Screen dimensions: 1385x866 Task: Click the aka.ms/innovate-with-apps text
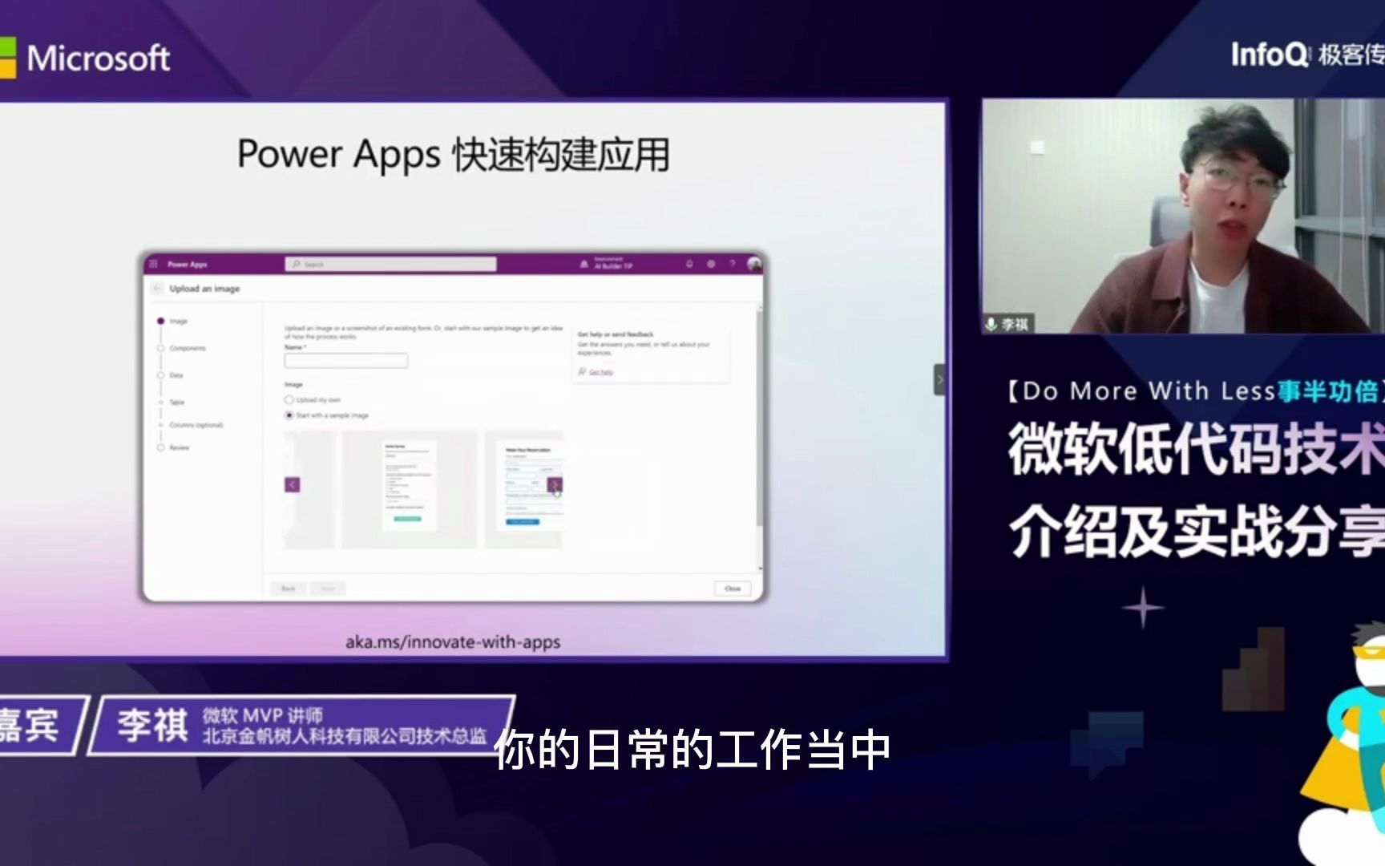453,642
